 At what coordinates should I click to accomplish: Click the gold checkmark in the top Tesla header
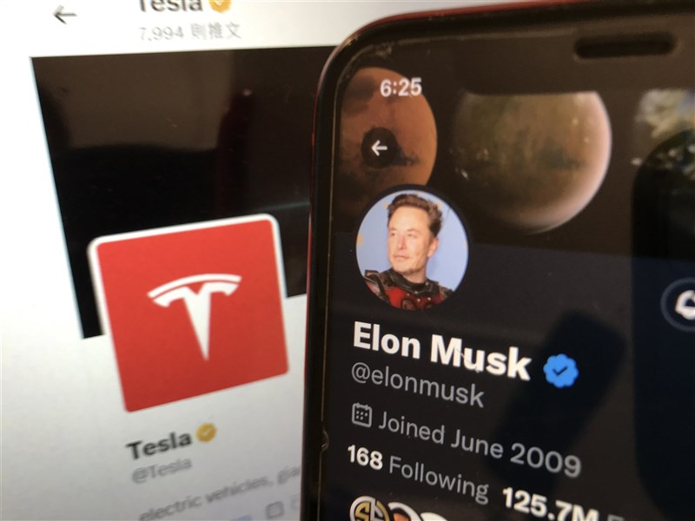[x=221, y=4]
